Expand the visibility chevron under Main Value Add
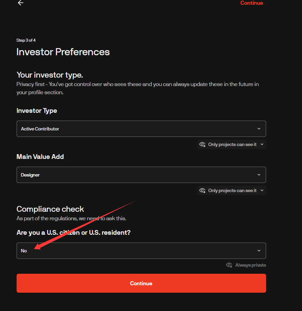Viewport: 302px width, 311px height. (262, 190)
